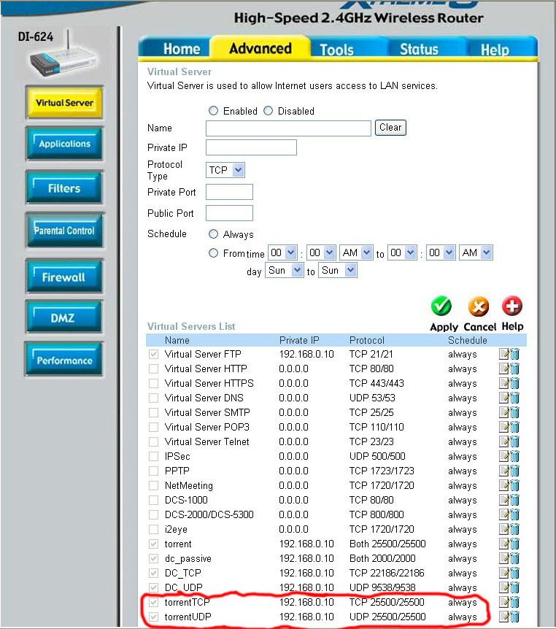
Task: Edit the Virtual Server FTP entry
Action: tap(504, 354)
